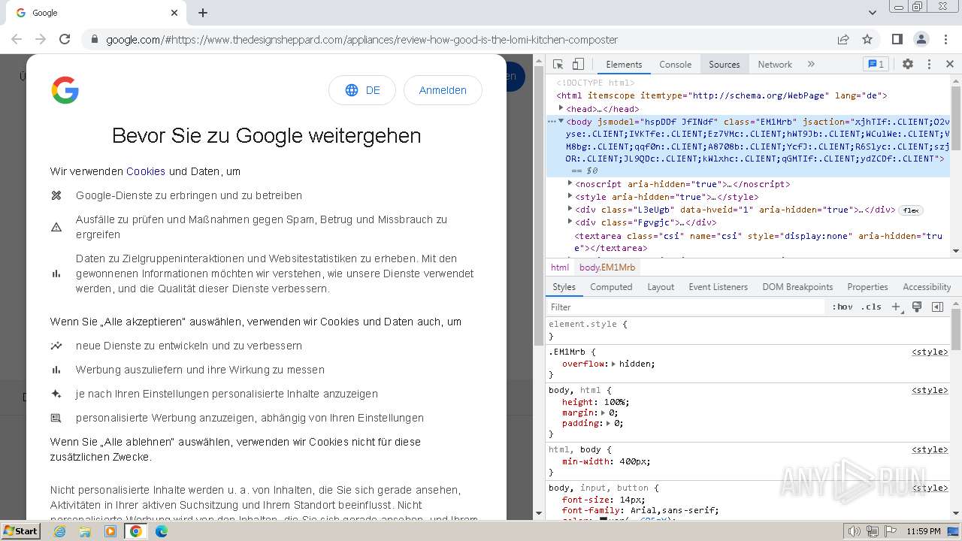Image resolution: width=962 pixels, height=541 pixels.
Task: Switch to the Sources tab
Action: [x=725, y=65]
